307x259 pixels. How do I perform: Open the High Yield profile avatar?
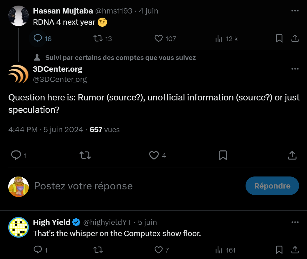[x=19, y=227]
